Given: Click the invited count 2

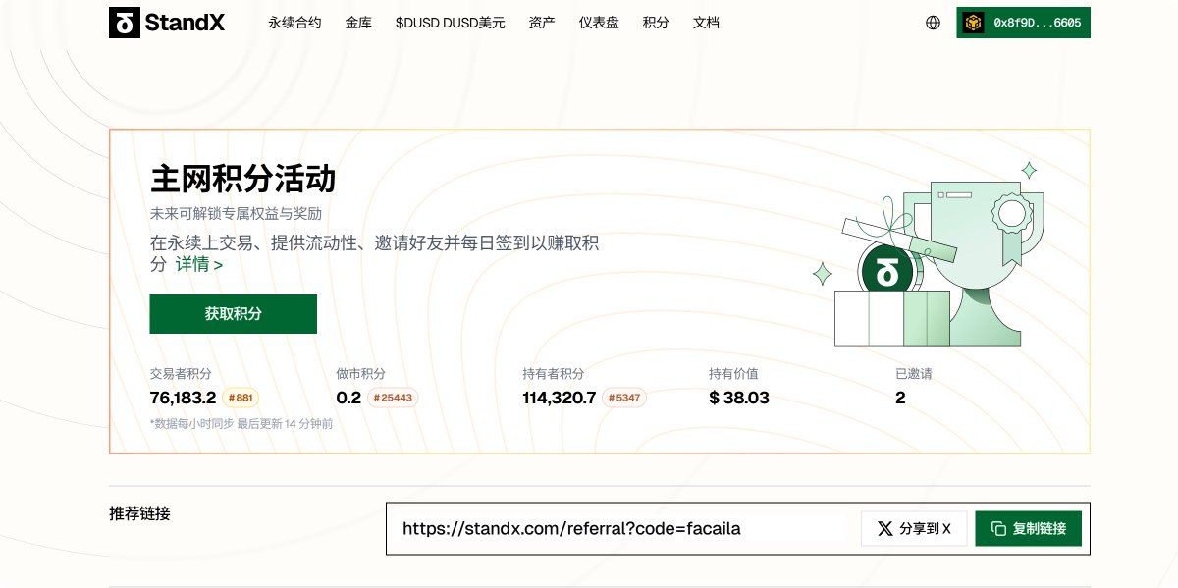Looking at the screenshot, I should click(x=900, y=399).
